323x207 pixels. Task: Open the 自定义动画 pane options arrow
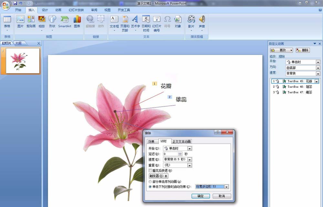[x=315, y=44]
